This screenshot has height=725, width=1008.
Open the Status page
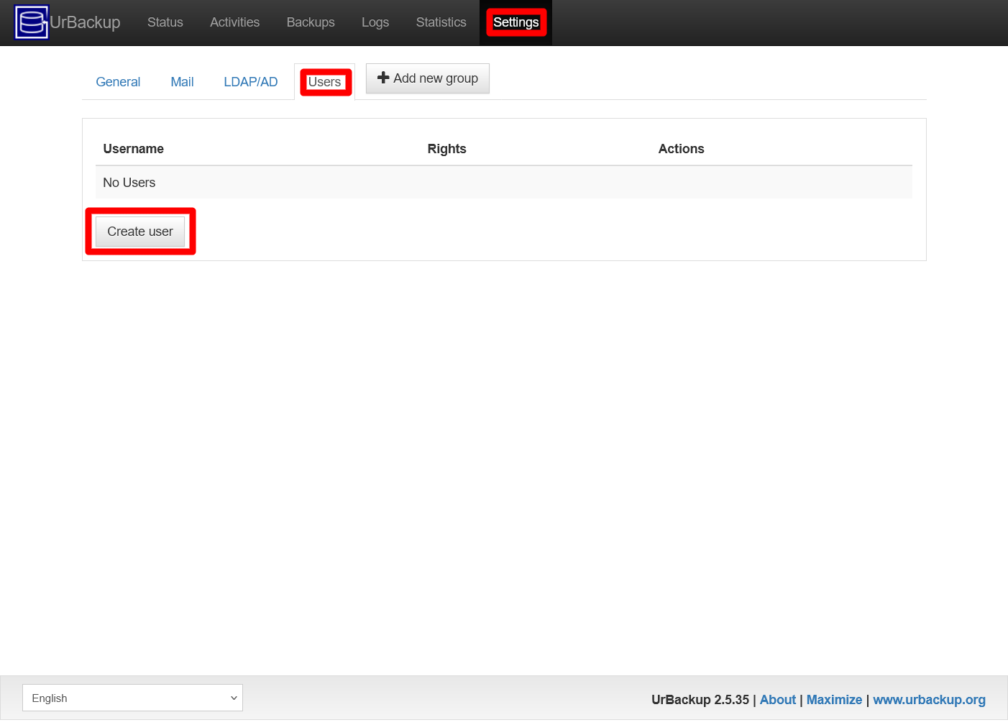pyautogui.click(x=165, y=22)
